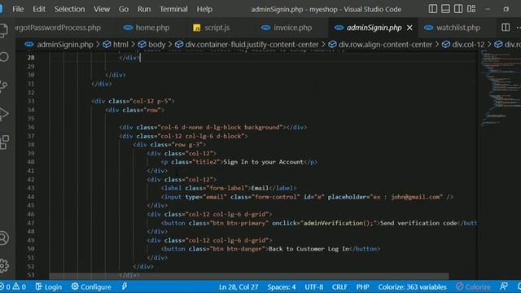The width and height of the screenshot is (521, 293).
Task: Split the editor to the right
Action: [x=506, y=28]
